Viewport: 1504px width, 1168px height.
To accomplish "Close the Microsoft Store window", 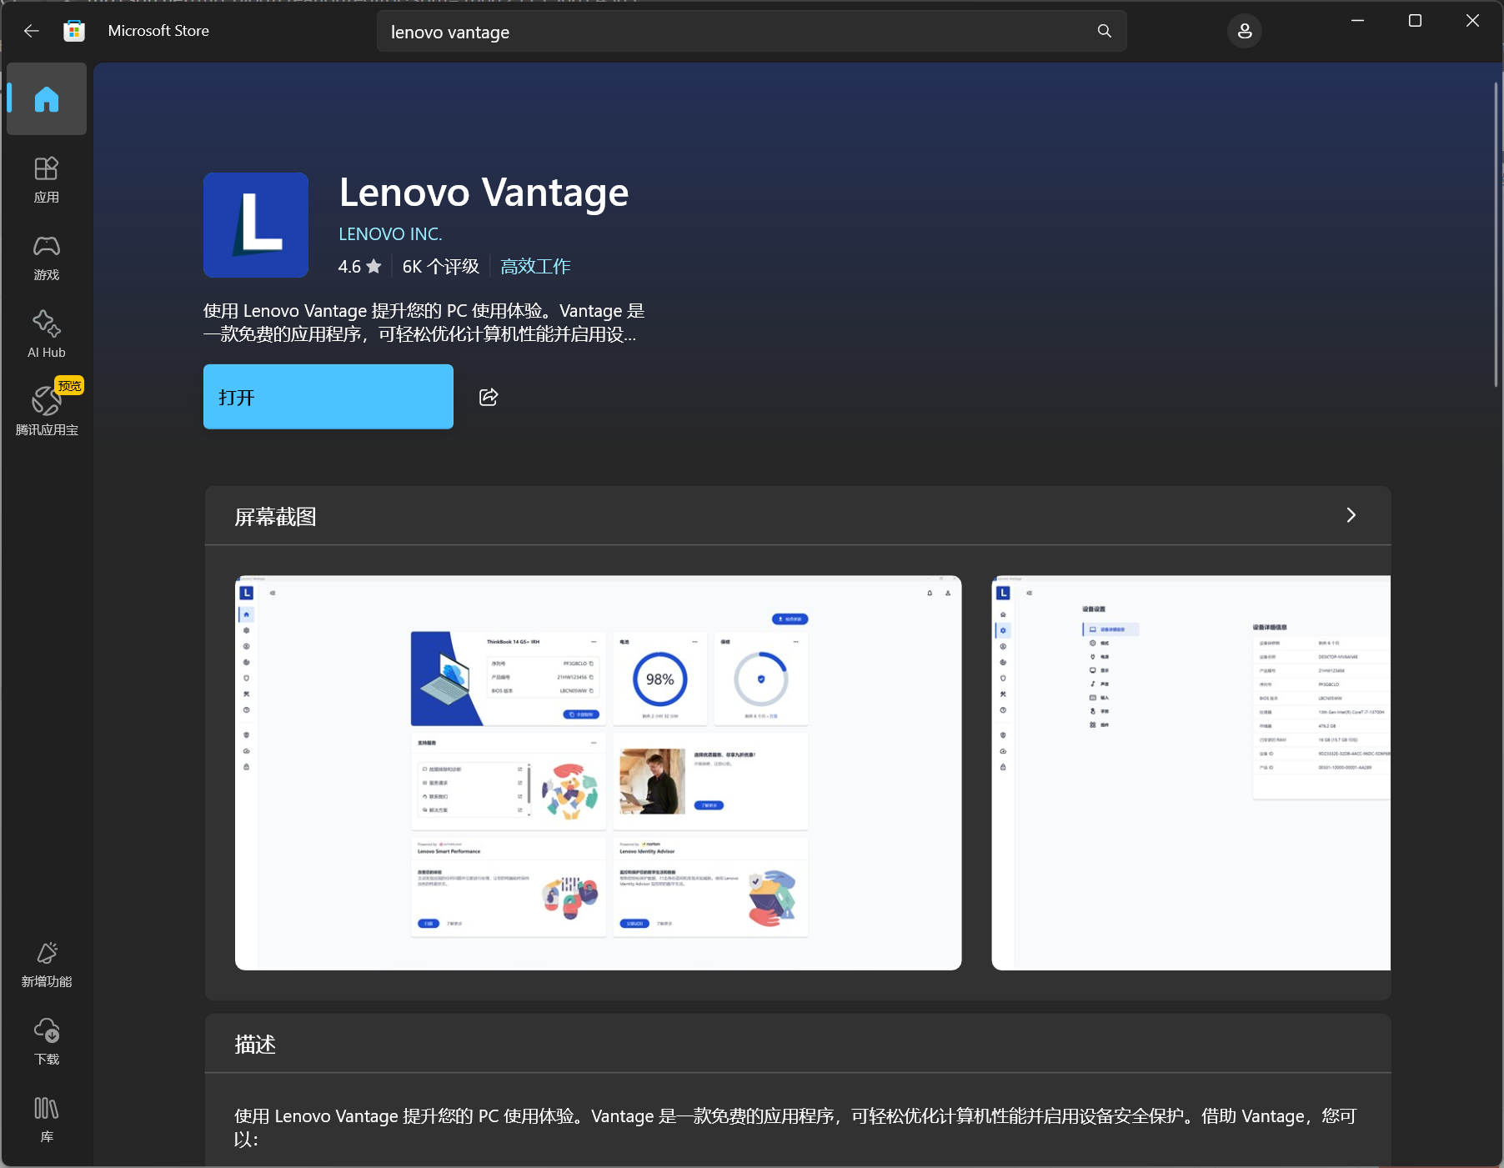I will click(1472, 21).
